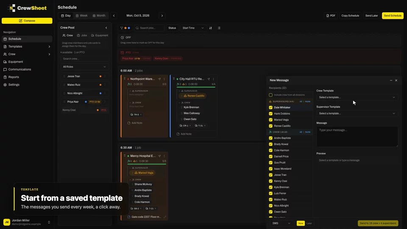Switch to Day view

point(66,16)
